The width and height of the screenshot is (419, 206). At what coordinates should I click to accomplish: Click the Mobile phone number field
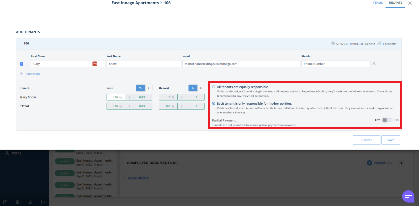point(336,64)
